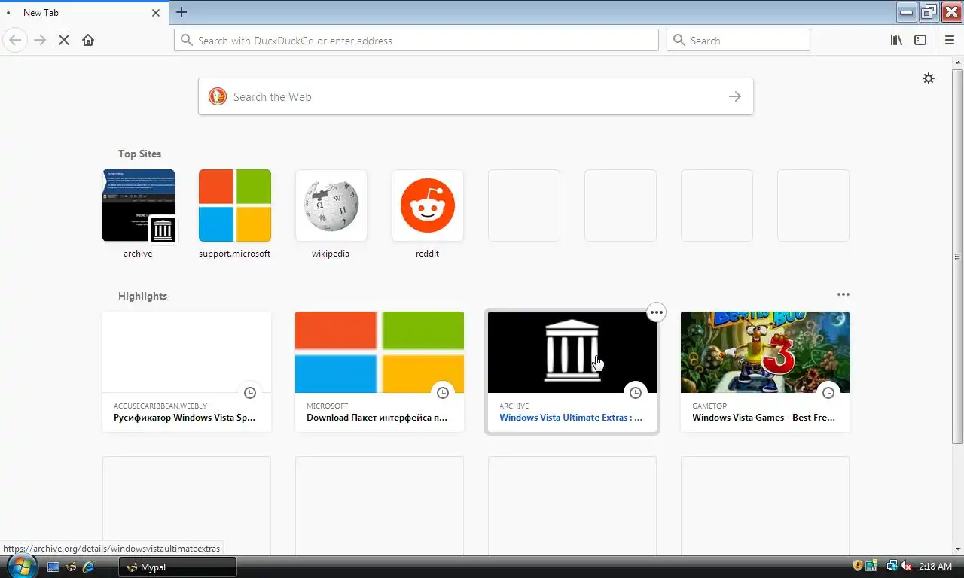Open Windows Vista Ultimate Extras link
This screenshot has height=578, width=964.
coord(571,418)
